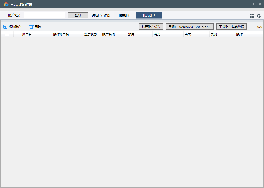This screenshot has height=188, width=264.
Task: Click the 预算 column header
Action: 140,34
